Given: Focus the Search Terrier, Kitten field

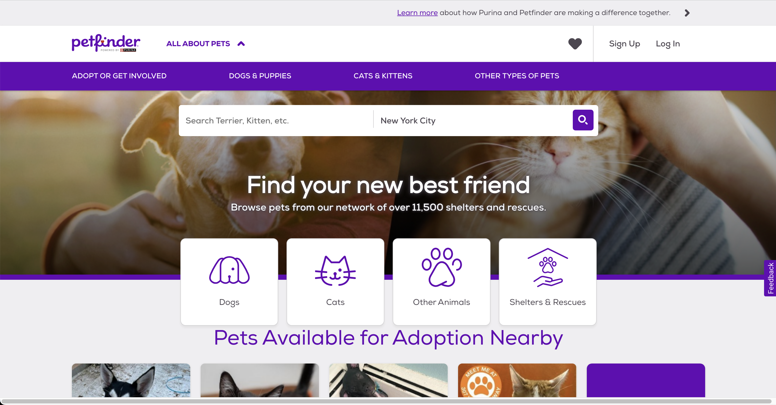Looking at the screenshot, I should coord(276,120).
